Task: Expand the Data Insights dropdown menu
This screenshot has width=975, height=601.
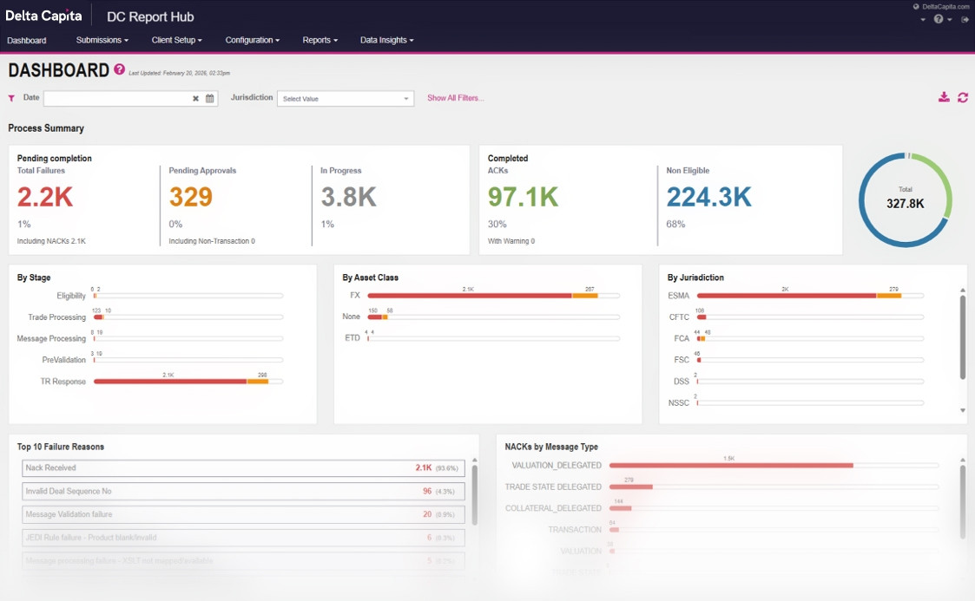Action: 386,40
